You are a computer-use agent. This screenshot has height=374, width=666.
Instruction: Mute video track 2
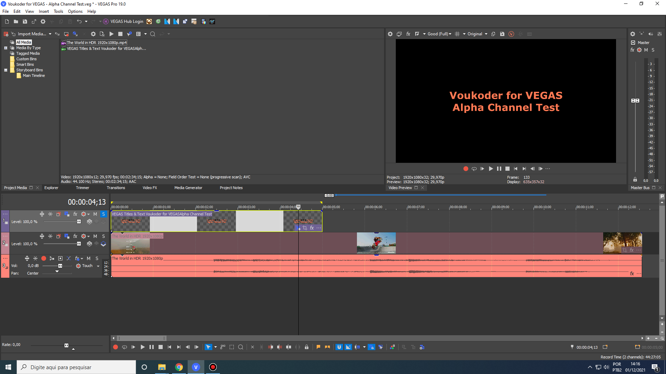pos(95,236)
